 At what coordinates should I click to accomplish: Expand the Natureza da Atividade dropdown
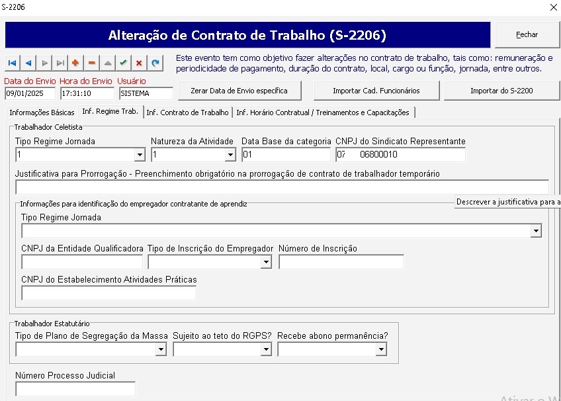pos(230,155)
